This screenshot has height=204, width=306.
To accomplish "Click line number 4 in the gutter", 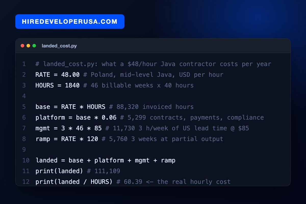I will [24, 96].
